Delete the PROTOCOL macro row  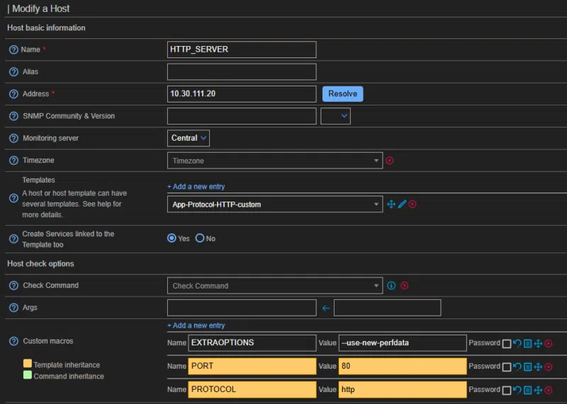549,389
